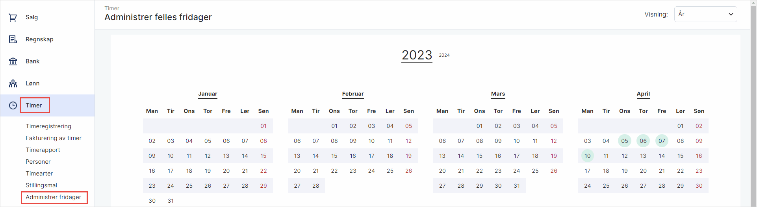The image size is (757, 207).
Task: Click the Salg shopping cart icon
Action: click(x=13, y=17)
